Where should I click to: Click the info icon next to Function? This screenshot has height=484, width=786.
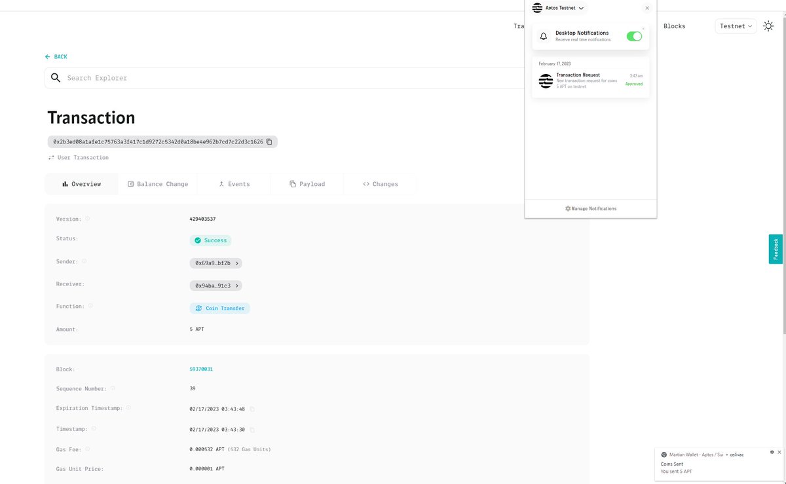click(x=90, y=306)
